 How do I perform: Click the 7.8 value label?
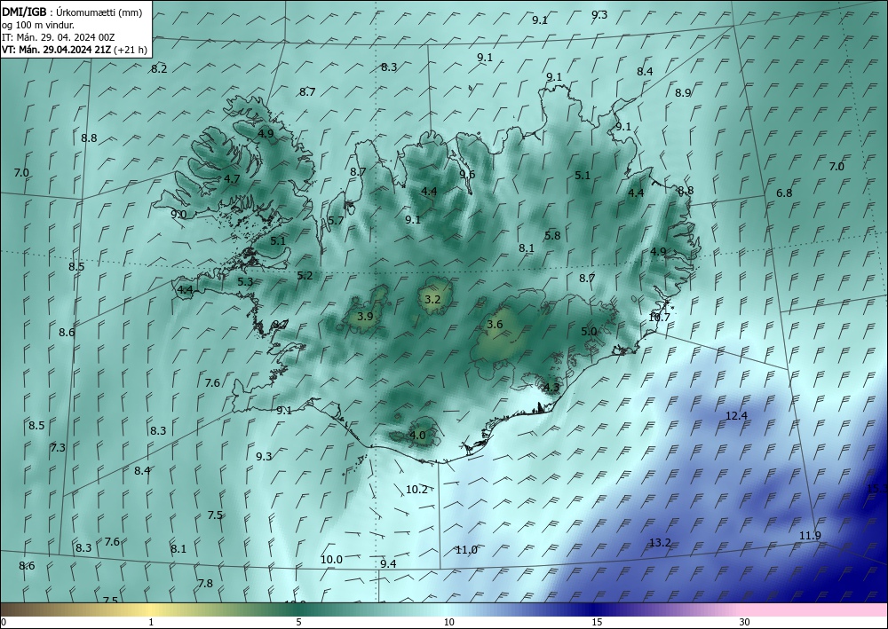coord(205,583)
